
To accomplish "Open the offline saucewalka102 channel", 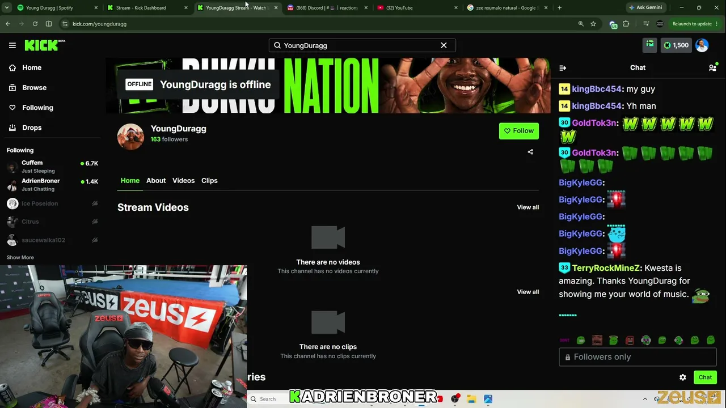I will pyautogui.click(x=52, y=240).
